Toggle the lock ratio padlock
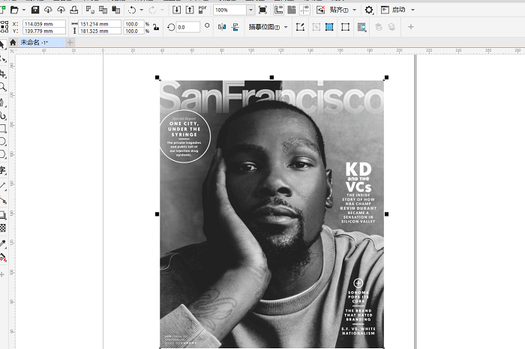Viewport: 525px width, 349px height. (x=155, y=27)
